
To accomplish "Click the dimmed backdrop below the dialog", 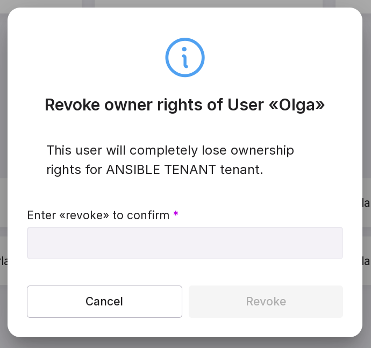I will (x=185, y=343).
